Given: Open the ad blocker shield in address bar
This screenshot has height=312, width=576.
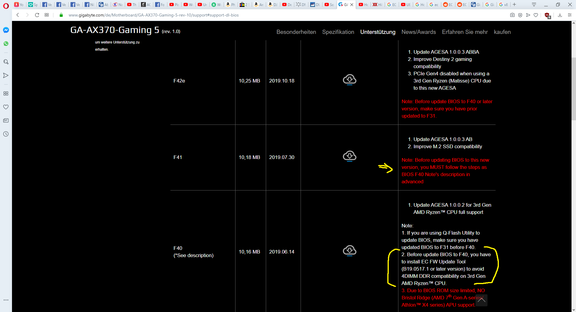Looking at the screenshot, I should pos(520,15).
